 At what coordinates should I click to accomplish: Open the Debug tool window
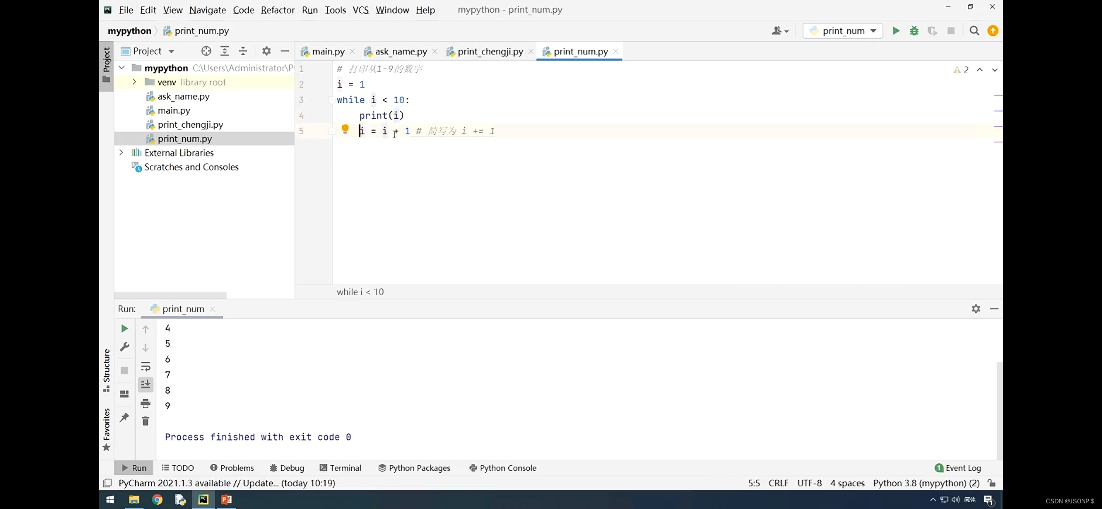coord(287,468)
